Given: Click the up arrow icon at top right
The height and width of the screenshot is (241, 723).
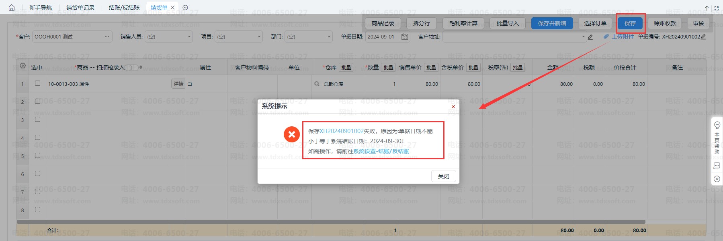Looking at the screenshot, I should tap(707, 8).
